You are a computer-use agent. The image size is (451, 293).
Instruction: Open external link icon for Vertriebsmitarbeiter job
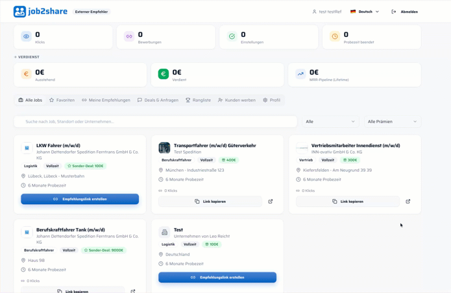pyautogui.click(x=408, y=202)
